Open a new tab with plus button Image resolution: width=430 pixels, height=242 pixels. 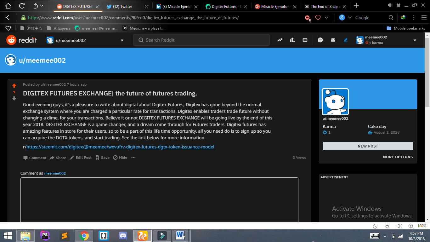point(356,5)
